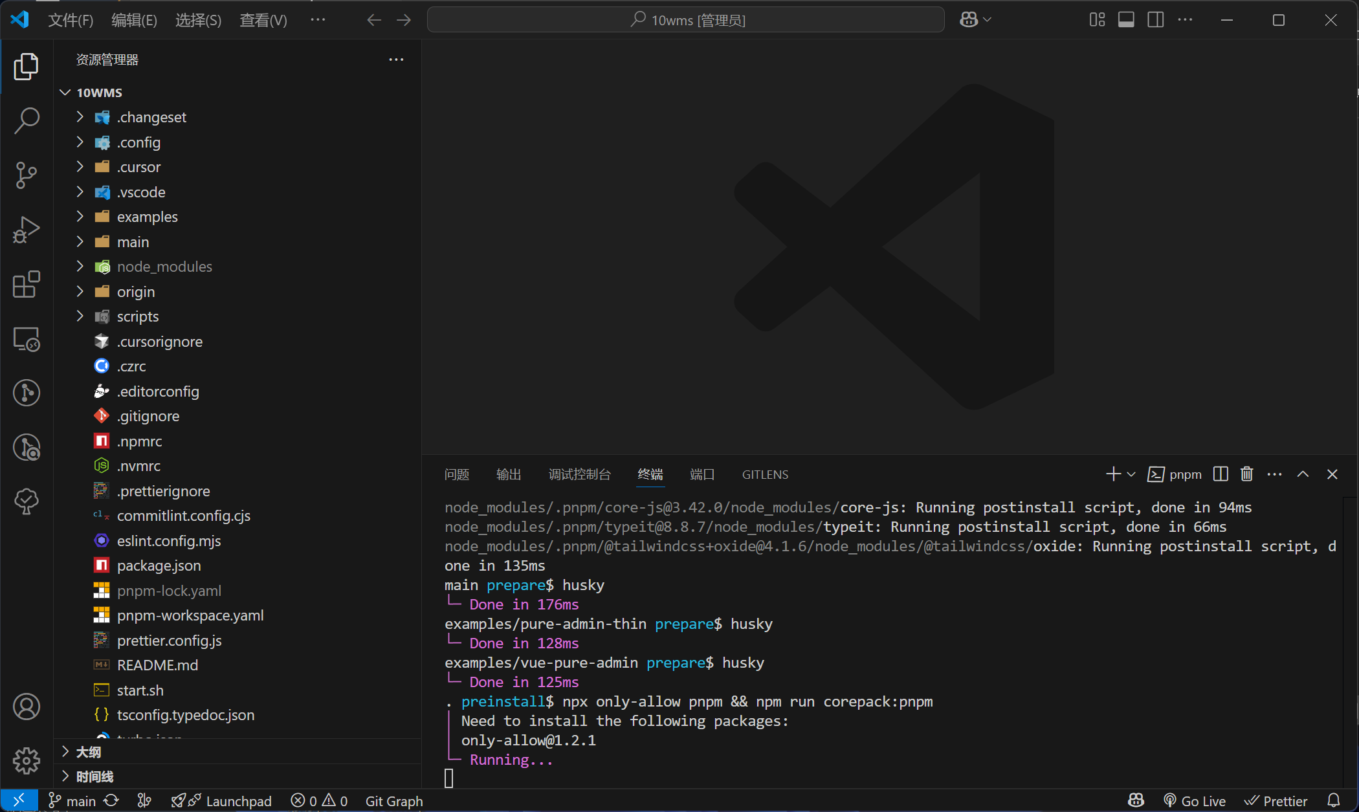Start Go Live server
Screen dimensions: 1359x812
tap(1195, 801)
